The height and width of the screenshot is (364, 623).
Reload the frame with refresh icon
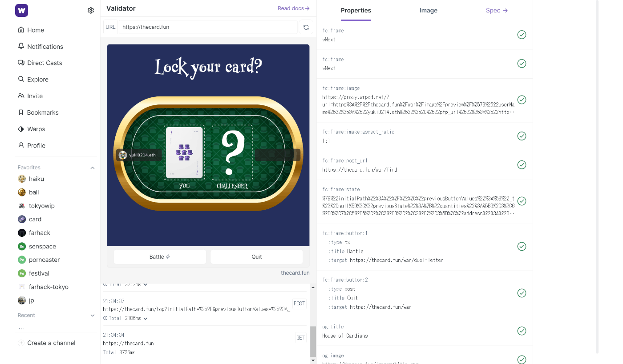pos(306,27)
